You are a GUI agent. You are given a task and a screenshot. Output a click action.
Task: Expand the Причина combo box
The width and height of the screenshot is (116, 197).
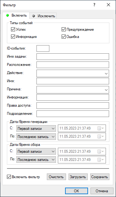point(73,90)
